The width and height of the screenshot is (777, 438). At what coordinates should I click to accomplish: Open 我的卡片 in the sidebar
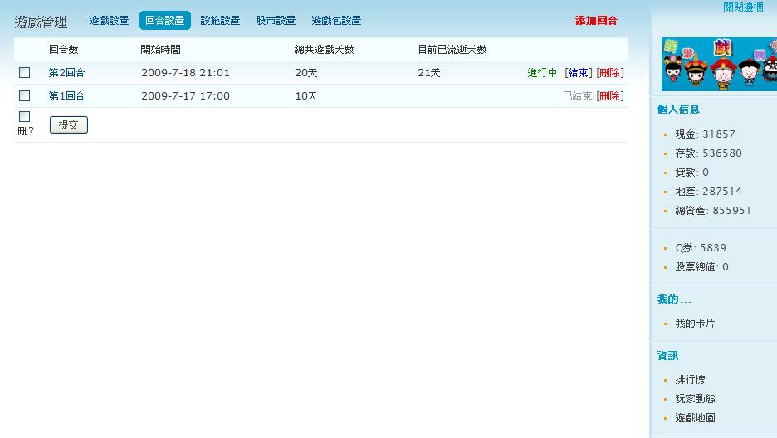click(x=696, y=324)
